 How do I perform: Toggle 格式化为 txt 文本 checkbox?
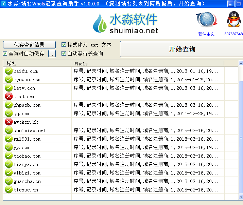(x=64, y=45)
